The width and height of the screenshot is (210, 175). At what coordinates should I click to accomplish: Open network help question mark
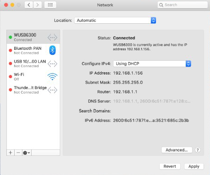pos(198,150)
